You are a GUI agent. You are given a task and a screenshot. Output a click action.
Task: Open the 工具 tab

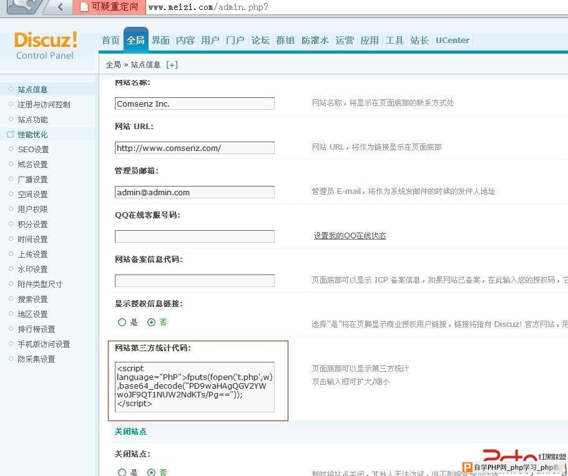[x=394, y=40]
